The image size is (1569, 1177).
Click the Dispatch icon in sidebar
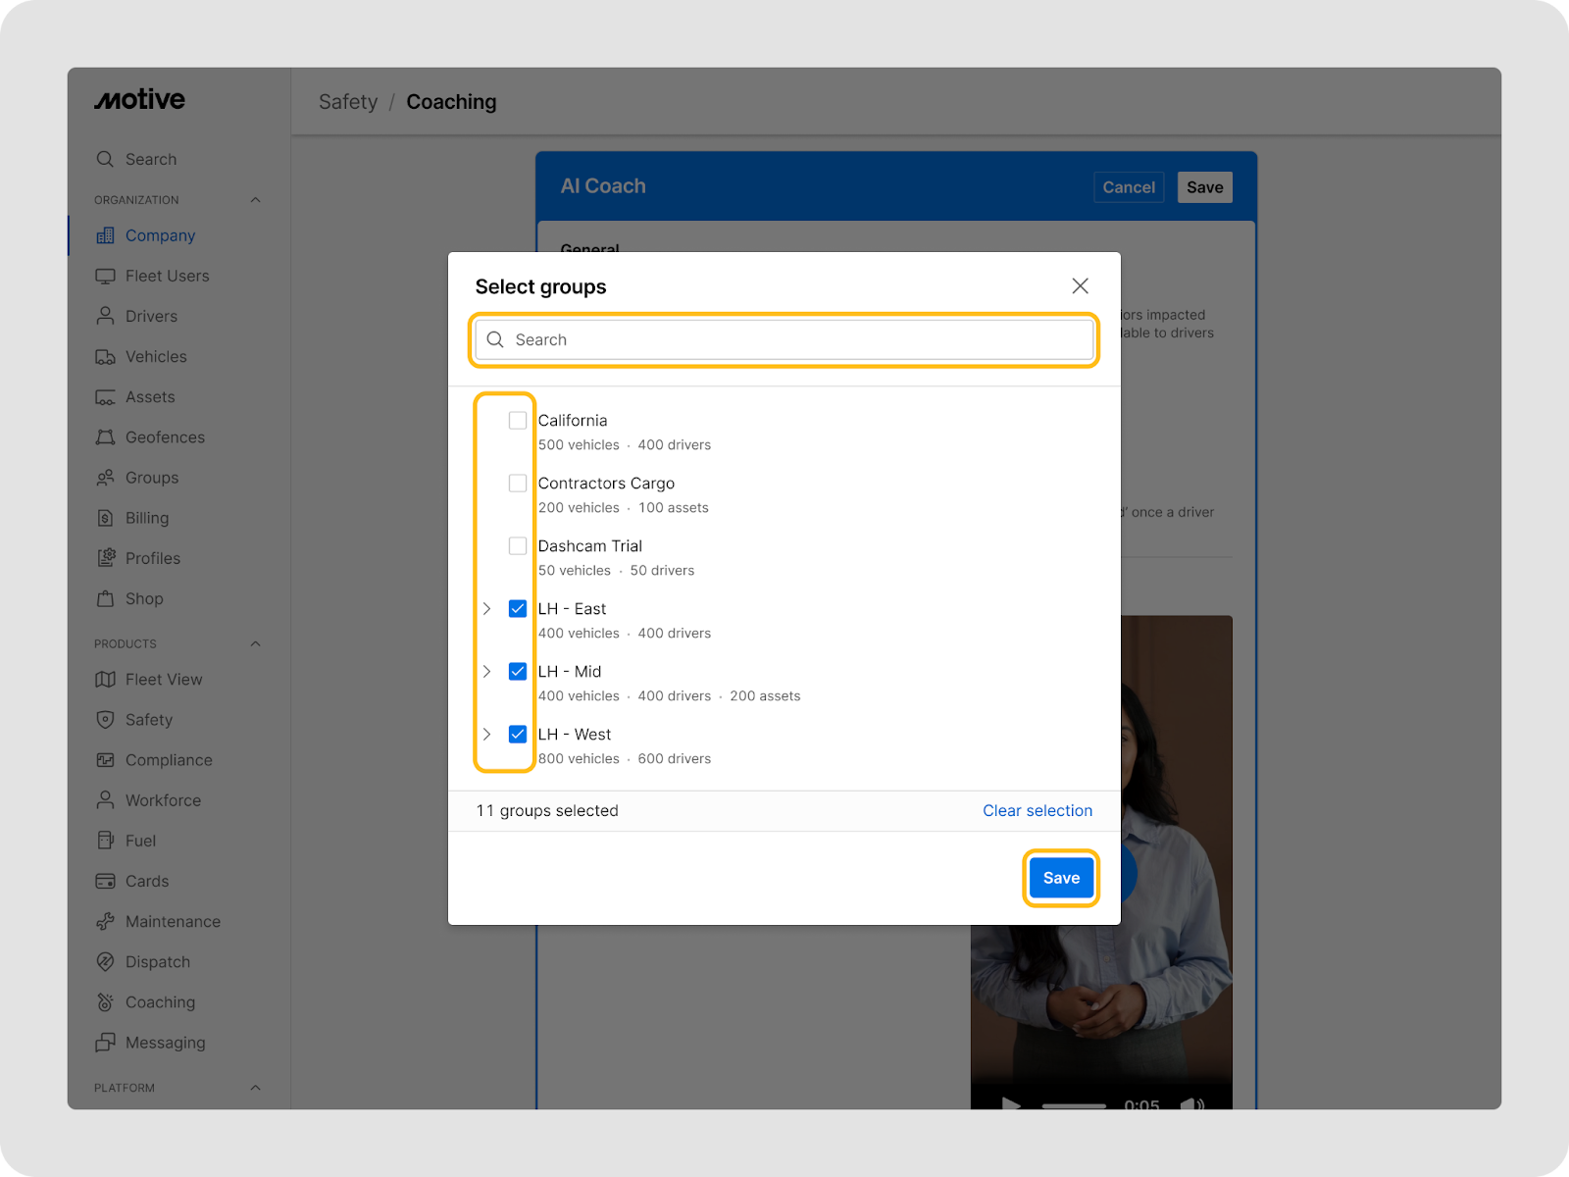tap(105, 962)
